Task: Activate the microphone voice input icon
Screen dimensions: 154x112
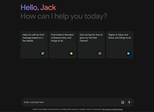Action: pyautogui.click(x=129, y=102)
